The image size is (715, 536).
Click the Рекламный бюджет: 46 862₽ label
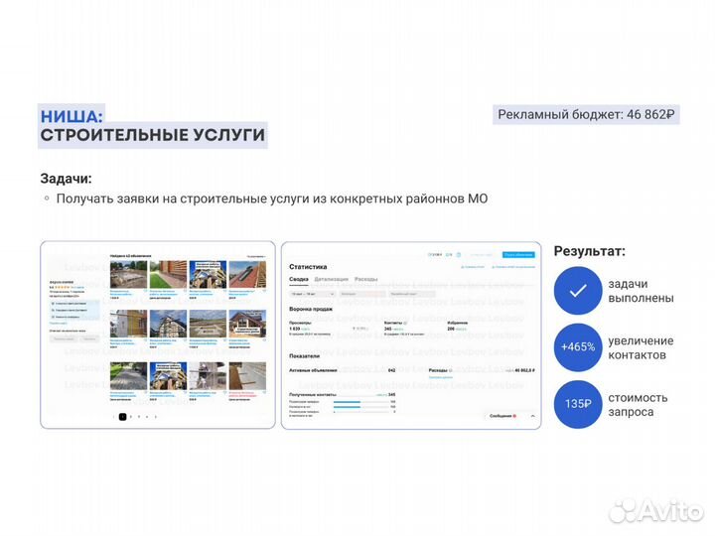[586, 114]
